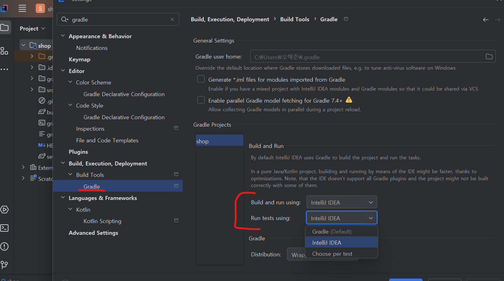This screenshot has width=504, height=281.
Task: Click Build, Execution, Deployment breadcrumb
Action: pos(230,19)
